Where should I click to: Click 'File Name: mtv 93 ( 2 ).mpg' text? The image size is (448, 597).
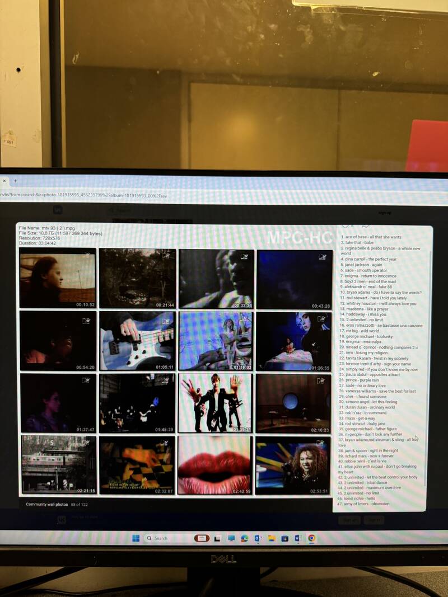click(47, 228)
